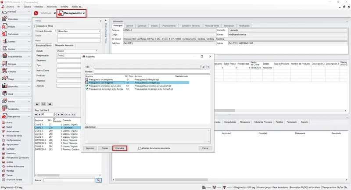Image resolution: width=351 pixels, height=190 pixels.
Task: Select budget row number 271
Action: click(57, 125)
